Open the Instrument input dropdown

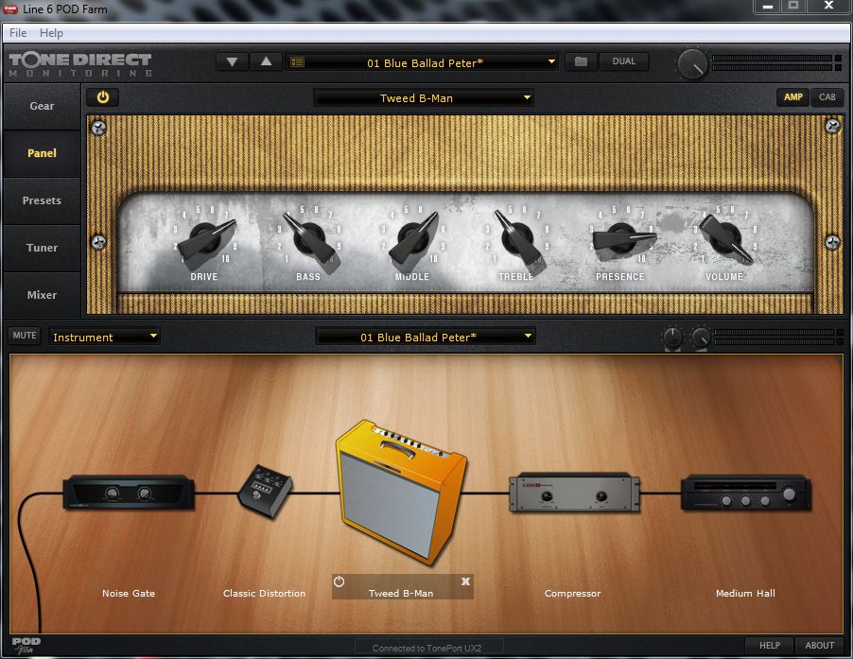pos(104,338)
